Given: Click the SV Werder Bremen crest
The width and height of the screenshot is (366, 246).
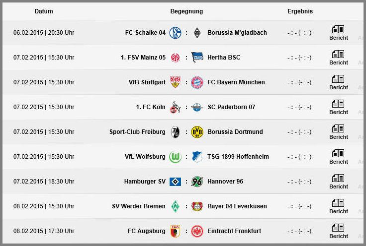Looking at the screenshot, I should pyautogui.click(x=175, y=206).
